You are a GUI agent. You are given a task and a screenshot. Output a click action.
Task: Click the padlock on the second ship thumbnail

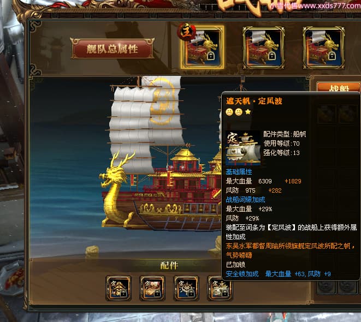(271, 56)
